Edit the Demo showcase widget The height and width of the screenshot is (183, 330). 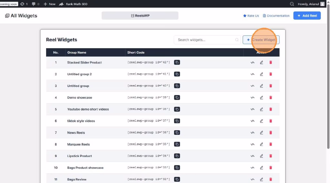pos(261,98)
